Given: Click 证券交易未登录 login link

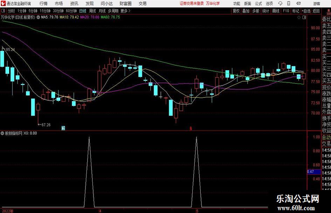Looking at the screenshot, I should pyautogui.click(x=192, y=3).
